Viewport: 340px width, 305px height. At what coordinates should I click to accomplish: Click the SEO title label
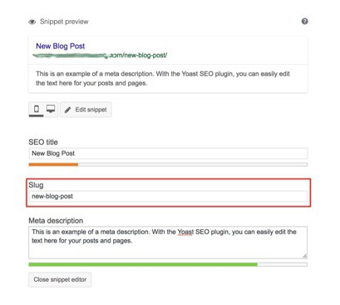click(x=43, y=142)
